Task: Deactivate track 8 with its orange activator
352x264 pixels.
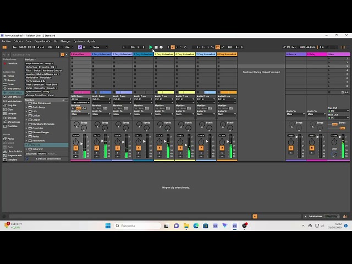Action: 222,148
